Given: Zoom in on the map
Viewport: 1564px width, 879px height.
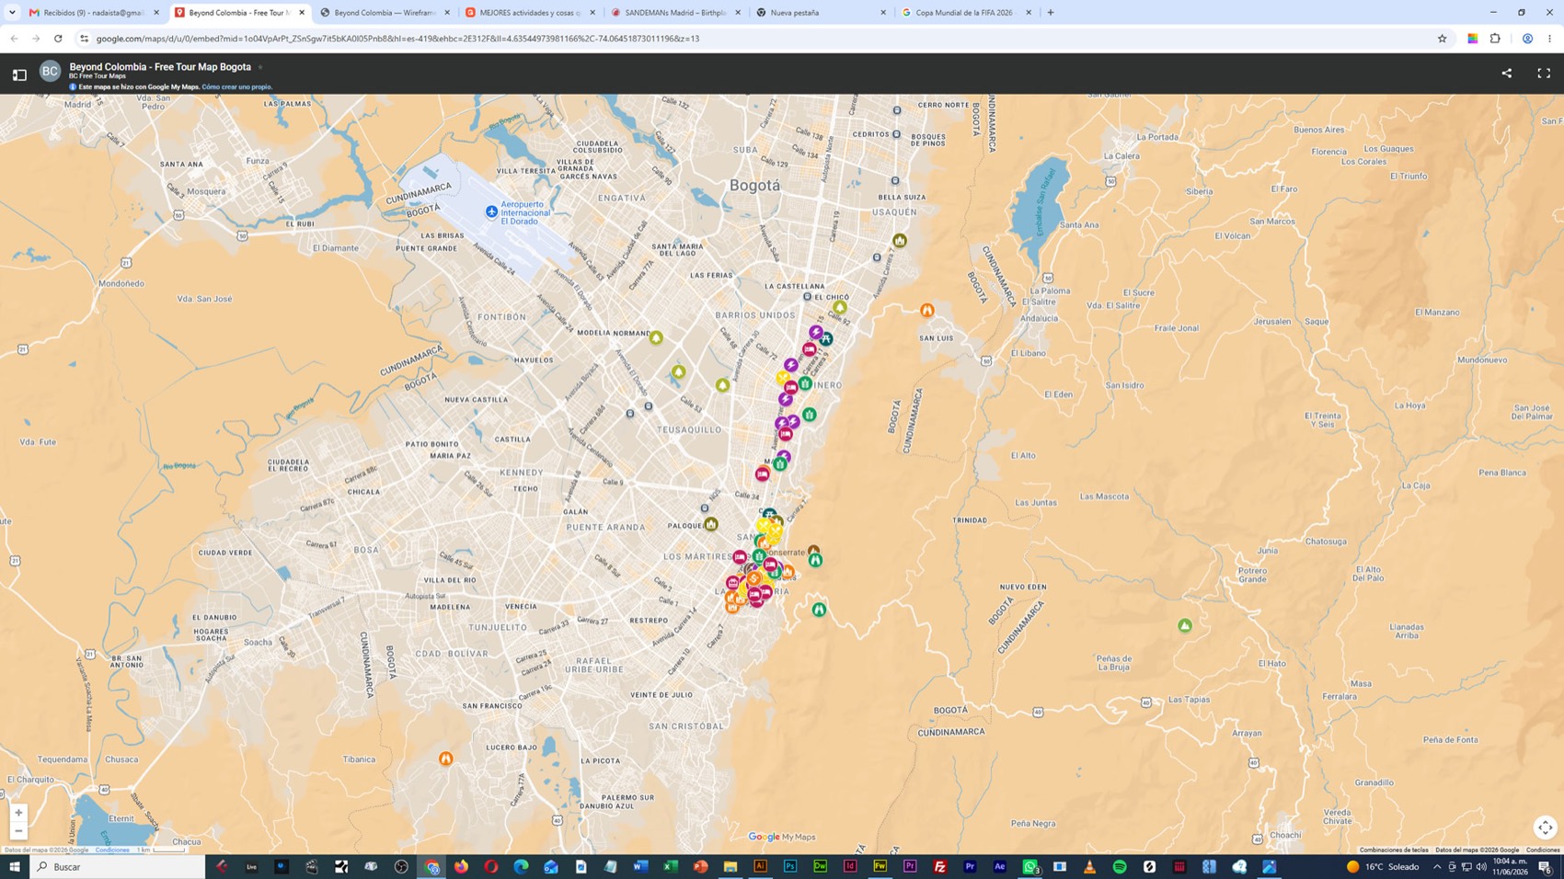Looking at the screenshot, I should point(18,813).
